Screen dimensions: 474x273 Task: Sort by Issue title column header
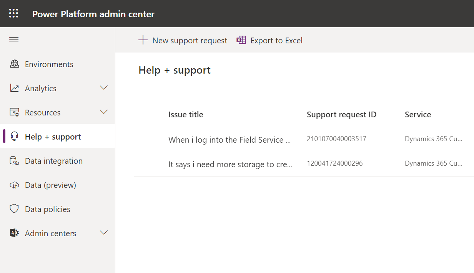pos(186,115)
